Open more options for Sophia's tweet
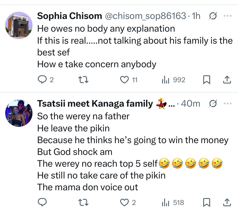This screenshot has height=215, width=238. pyautogui.click(x=227, y=16)
